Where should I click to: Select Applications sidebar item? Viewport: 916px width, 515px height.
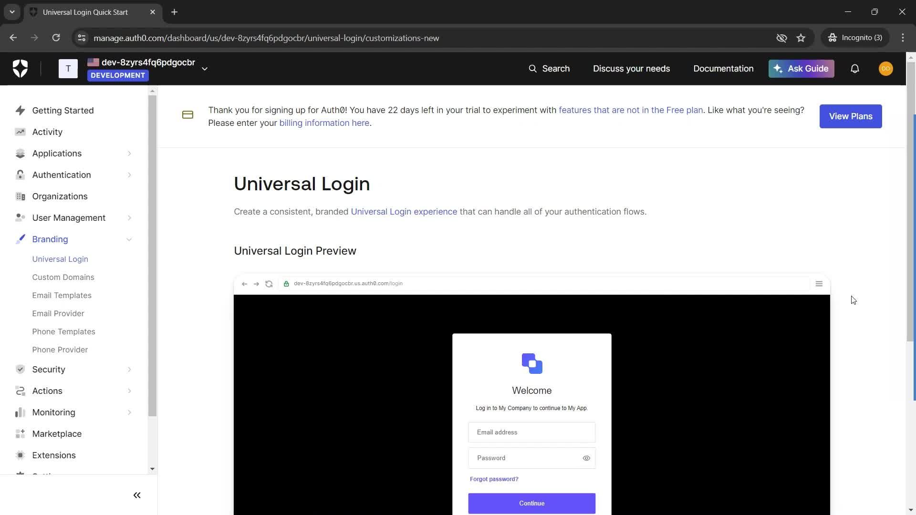click(57, 154)
